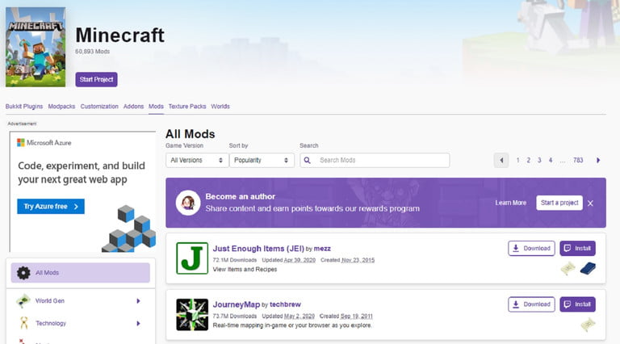Open the World Gen category
Image resolution: width=620 pixels, height=344 pixels.
coord(50,301)
